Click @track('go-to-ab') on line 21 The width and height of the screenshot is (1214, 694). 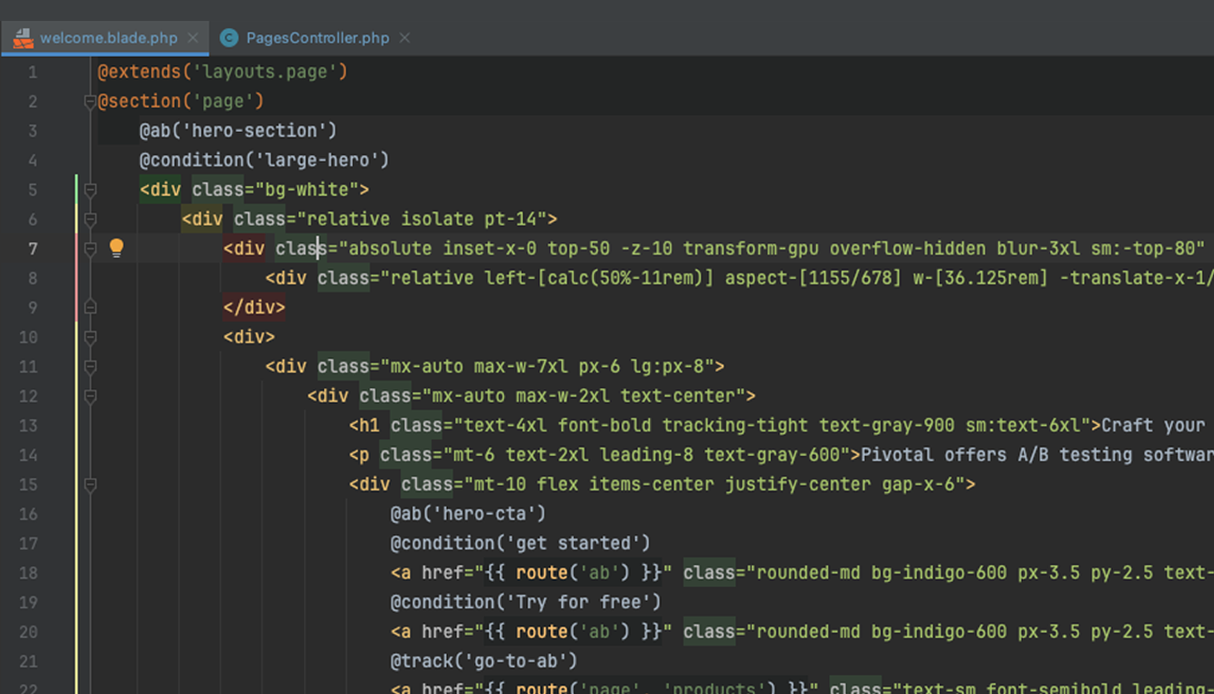tap(484, 661)
